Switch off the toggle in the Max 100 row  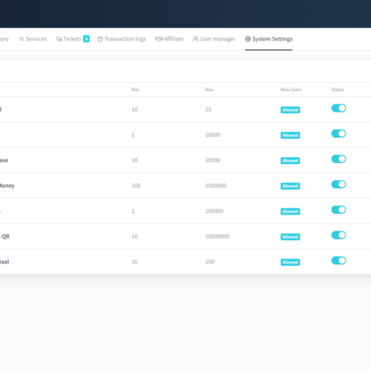click(338, 261)
